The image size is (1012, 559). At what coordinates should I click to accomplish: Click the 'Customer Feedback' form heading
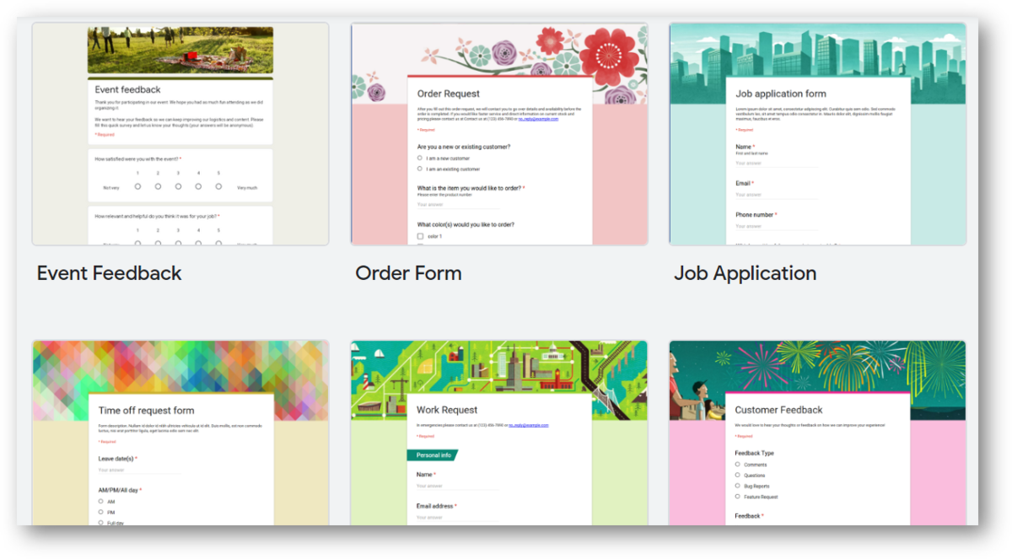[778, 410]
